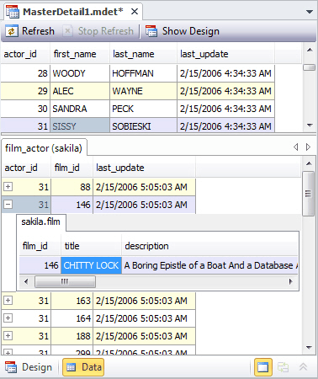The height and width of the screenshot is (379, 318).
Task: Click the sakila.film scroll left arrow
Action: (x=26, y=281)
